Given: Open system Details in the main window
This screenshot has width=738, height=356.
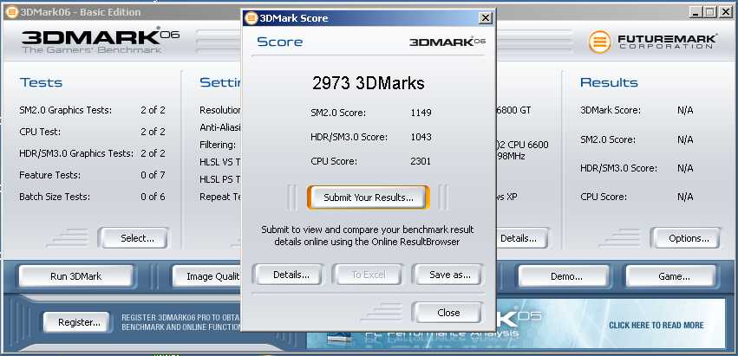Looking at the screenshot, I should (521, 238).
